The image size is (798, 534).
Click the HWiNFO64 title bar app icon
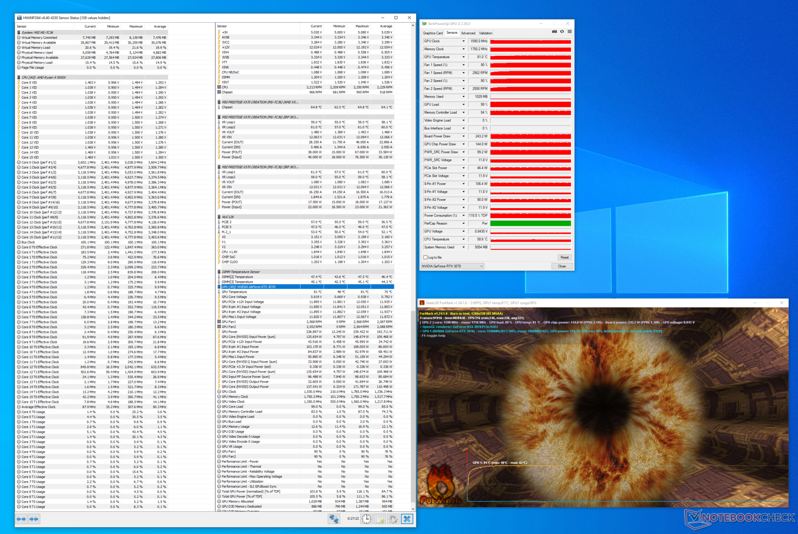click(19, 18)
